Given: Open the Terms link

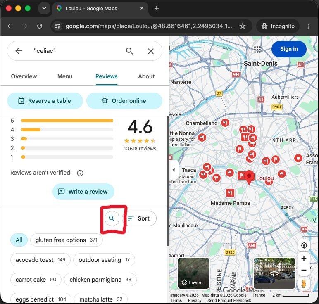Looking at the screenshot, I should point(176,301).
